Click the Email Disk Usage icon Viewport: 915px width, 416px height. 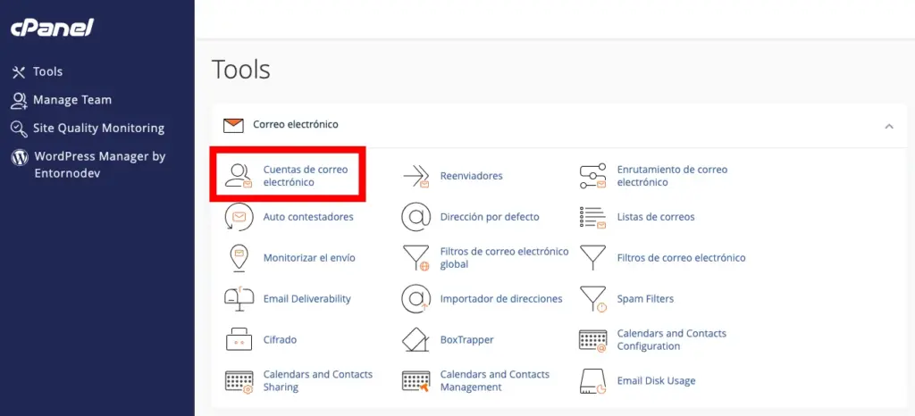coord(593,381)
